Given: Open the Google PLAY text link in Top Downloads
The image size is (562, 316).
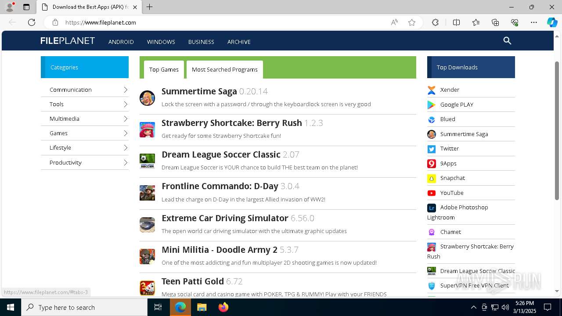Looking at the screenshot, I should point(457,104).
